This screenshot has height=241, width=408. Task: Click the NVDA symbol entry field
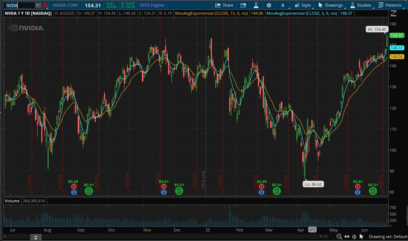pos(20,5)
